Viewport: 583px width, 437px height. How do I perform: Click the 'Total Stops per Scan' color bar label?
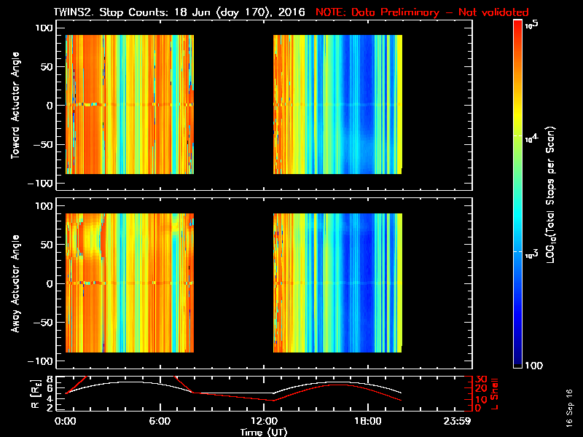[554, 194]
